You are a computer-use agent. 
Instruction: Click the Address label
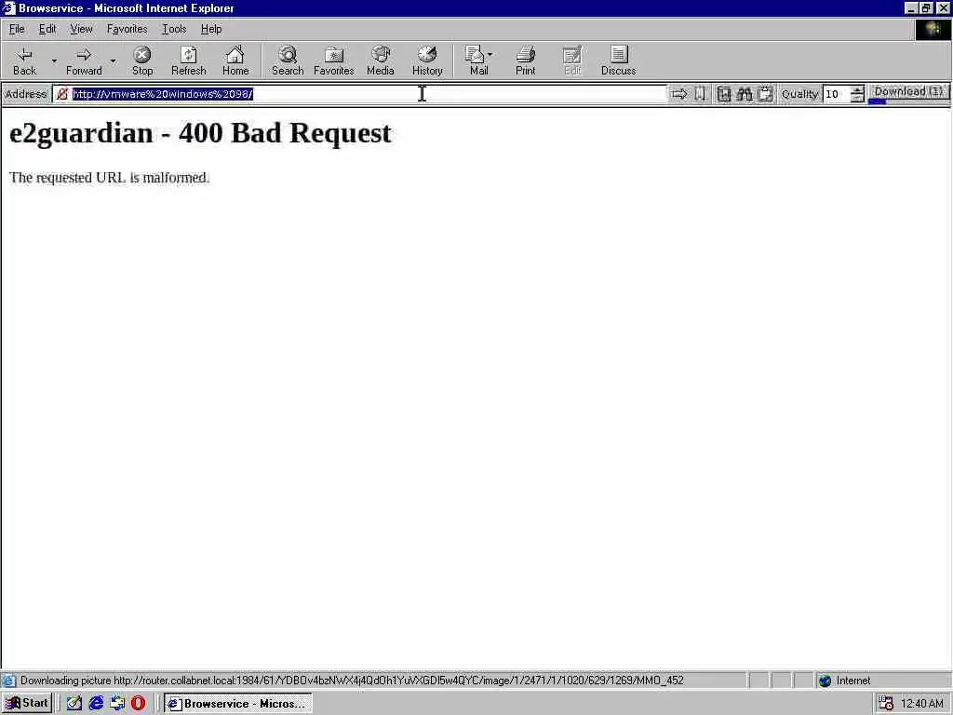(x=25, y=94)
